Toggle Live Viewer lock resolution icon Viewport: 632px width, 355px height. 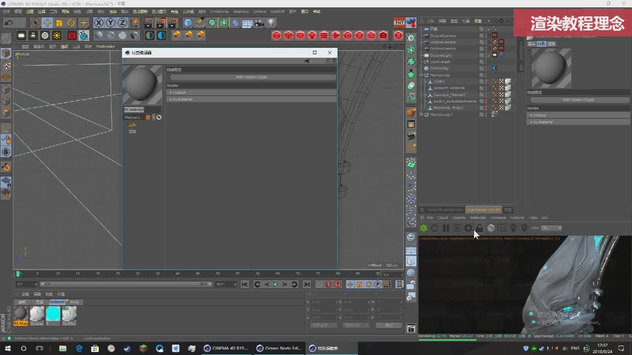click(479, 228)
